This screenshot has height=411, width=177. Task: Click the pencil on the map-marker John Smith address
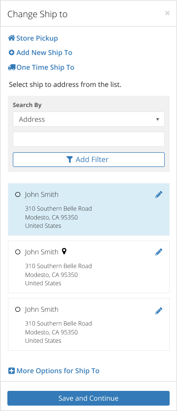tap(159, 252)
